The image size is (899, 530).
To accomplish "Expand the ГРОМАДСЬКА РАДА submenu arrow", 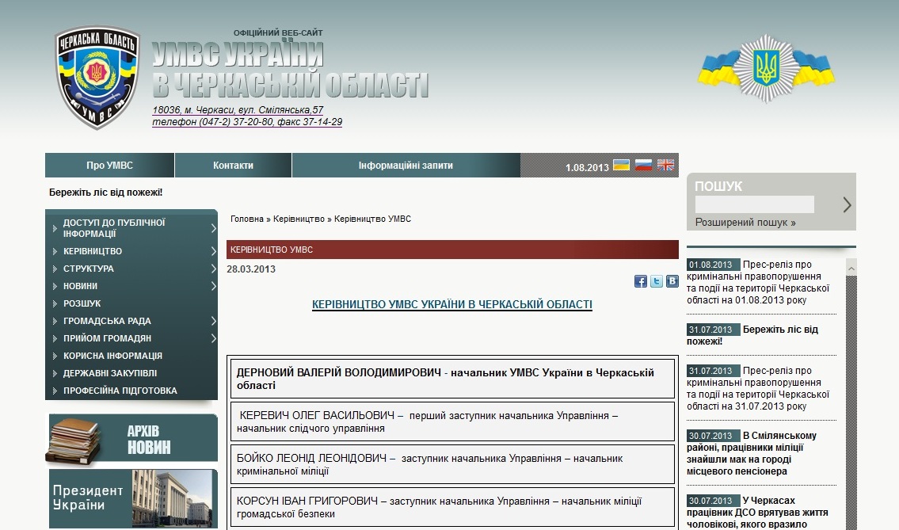I will click(x=213, y=321).
